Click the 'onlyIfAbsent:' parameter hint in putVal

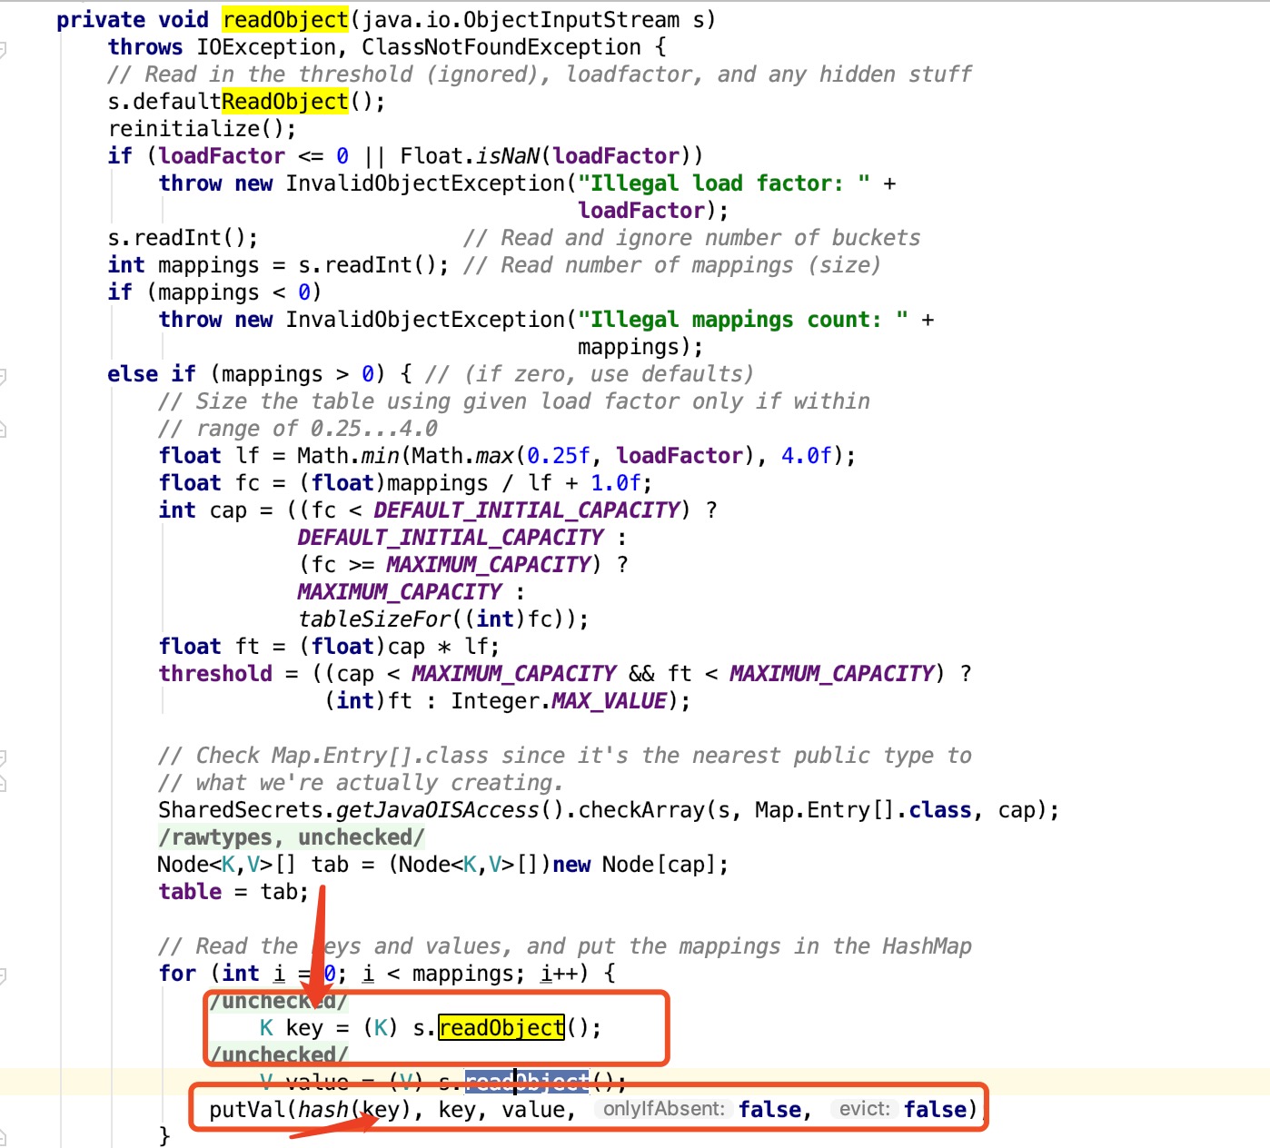(663, 1109)
